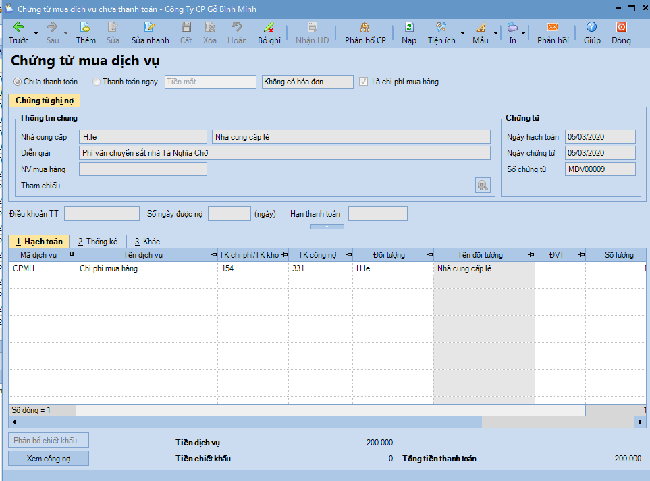Click the Tham chiếu search reference icon
650x481 pixels.
[x=483, y=186]
